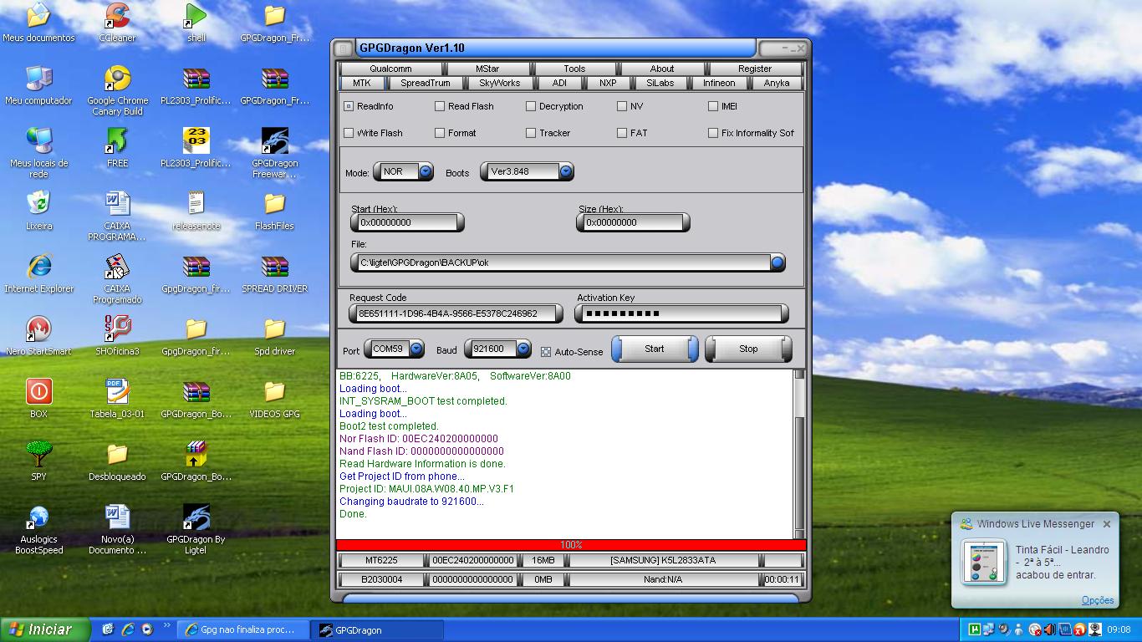Open the Baud 921600 dropdown
Image resolution: width=1142 pixels, height=642 pixels.
(523, 349)
